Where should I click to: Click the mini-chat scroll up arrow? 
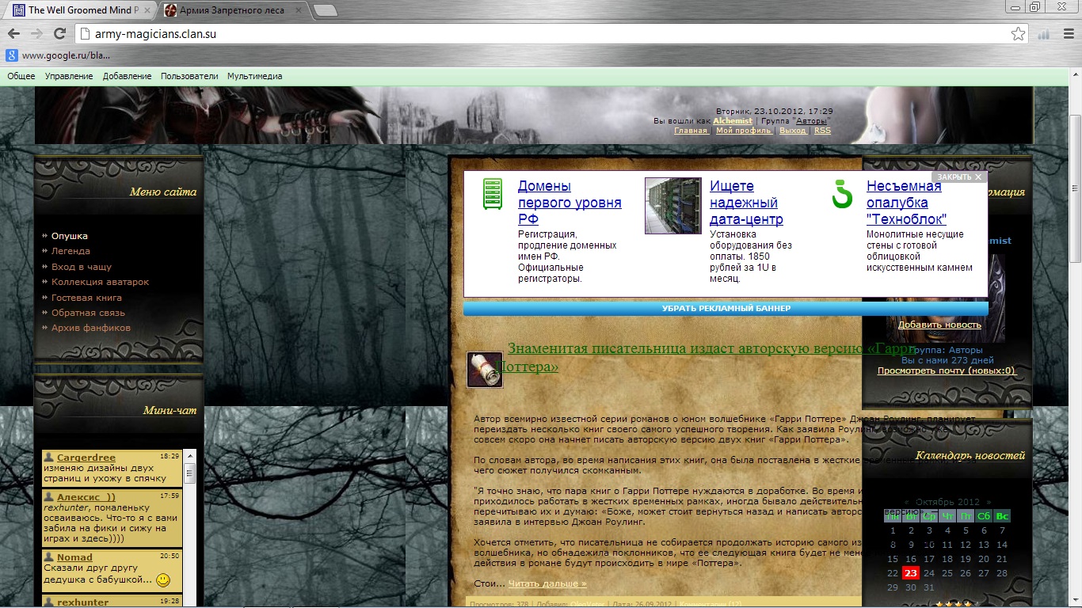190,455
